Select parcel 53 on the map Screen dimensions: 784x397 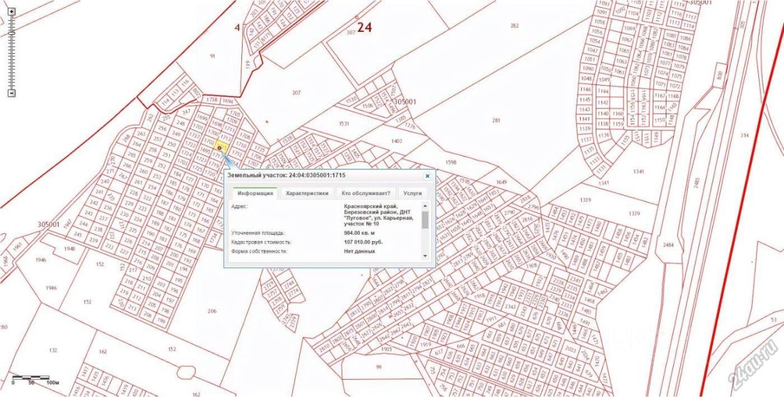point(773,320)
